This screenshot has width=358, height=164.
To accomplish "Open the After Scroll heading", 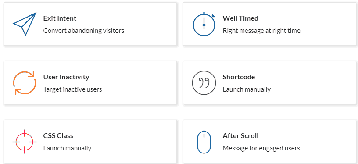I will tap(241, 136).
